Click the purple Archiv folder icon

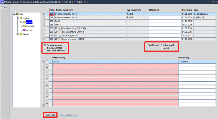coord(24,30)
